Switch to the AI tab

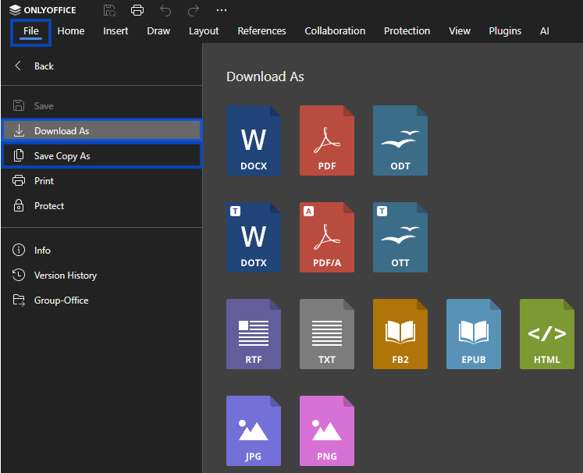coord(544,31)
